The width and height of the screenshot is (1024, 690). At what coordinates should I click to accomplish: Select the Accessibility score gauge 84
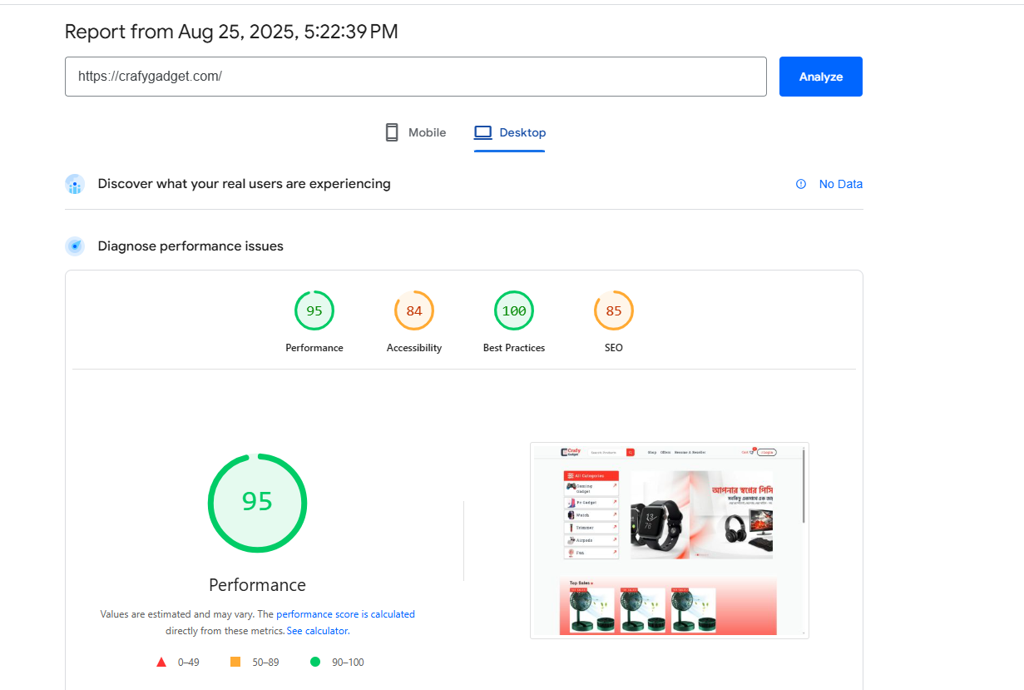[414, 311]
